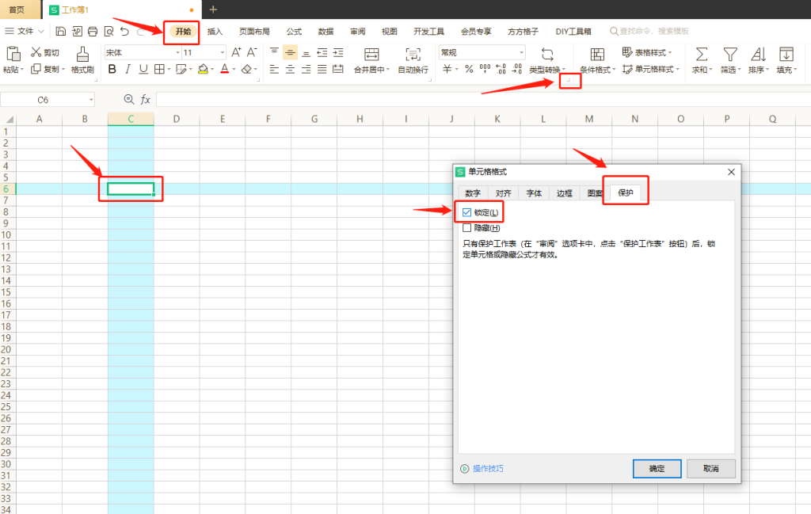Increase decimal places
Screen dimensions: 811x514
501,69
